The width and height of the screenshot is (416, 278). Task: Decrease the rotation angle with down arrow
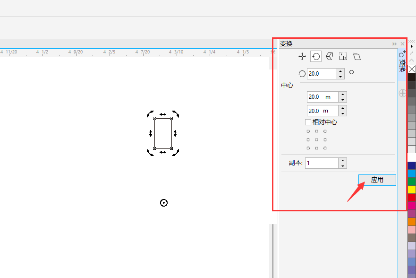click(x=340, y=77)
